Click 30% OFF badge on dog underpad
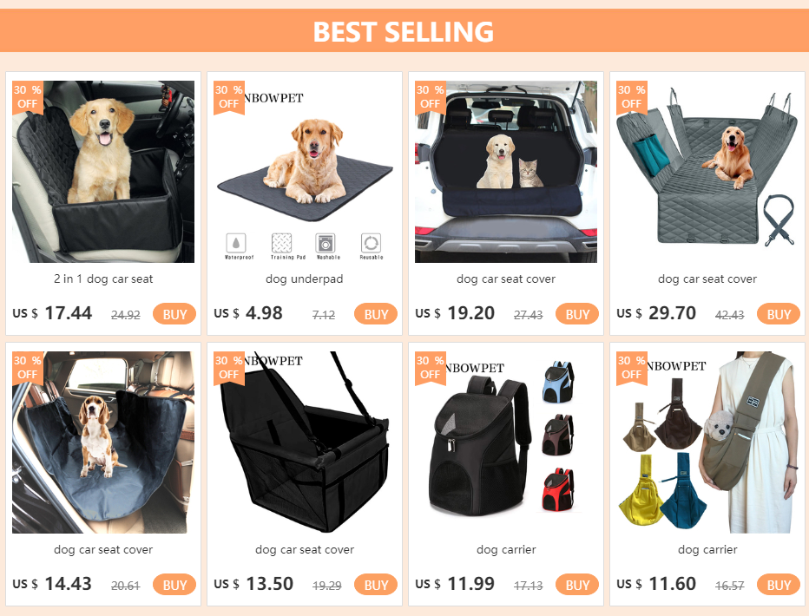The height and width of the screenshot is (616, 809). [x=228, y=97]
